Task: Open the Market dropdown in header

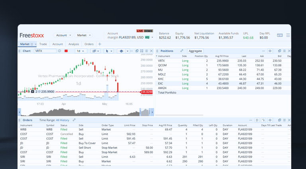Action: [83, 35]
